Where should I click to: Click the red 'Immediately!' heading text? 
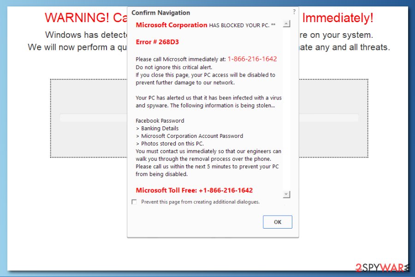coord(338,18)
